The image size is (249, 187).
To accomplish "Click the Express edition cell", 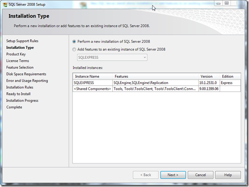I will coord(230,83).
